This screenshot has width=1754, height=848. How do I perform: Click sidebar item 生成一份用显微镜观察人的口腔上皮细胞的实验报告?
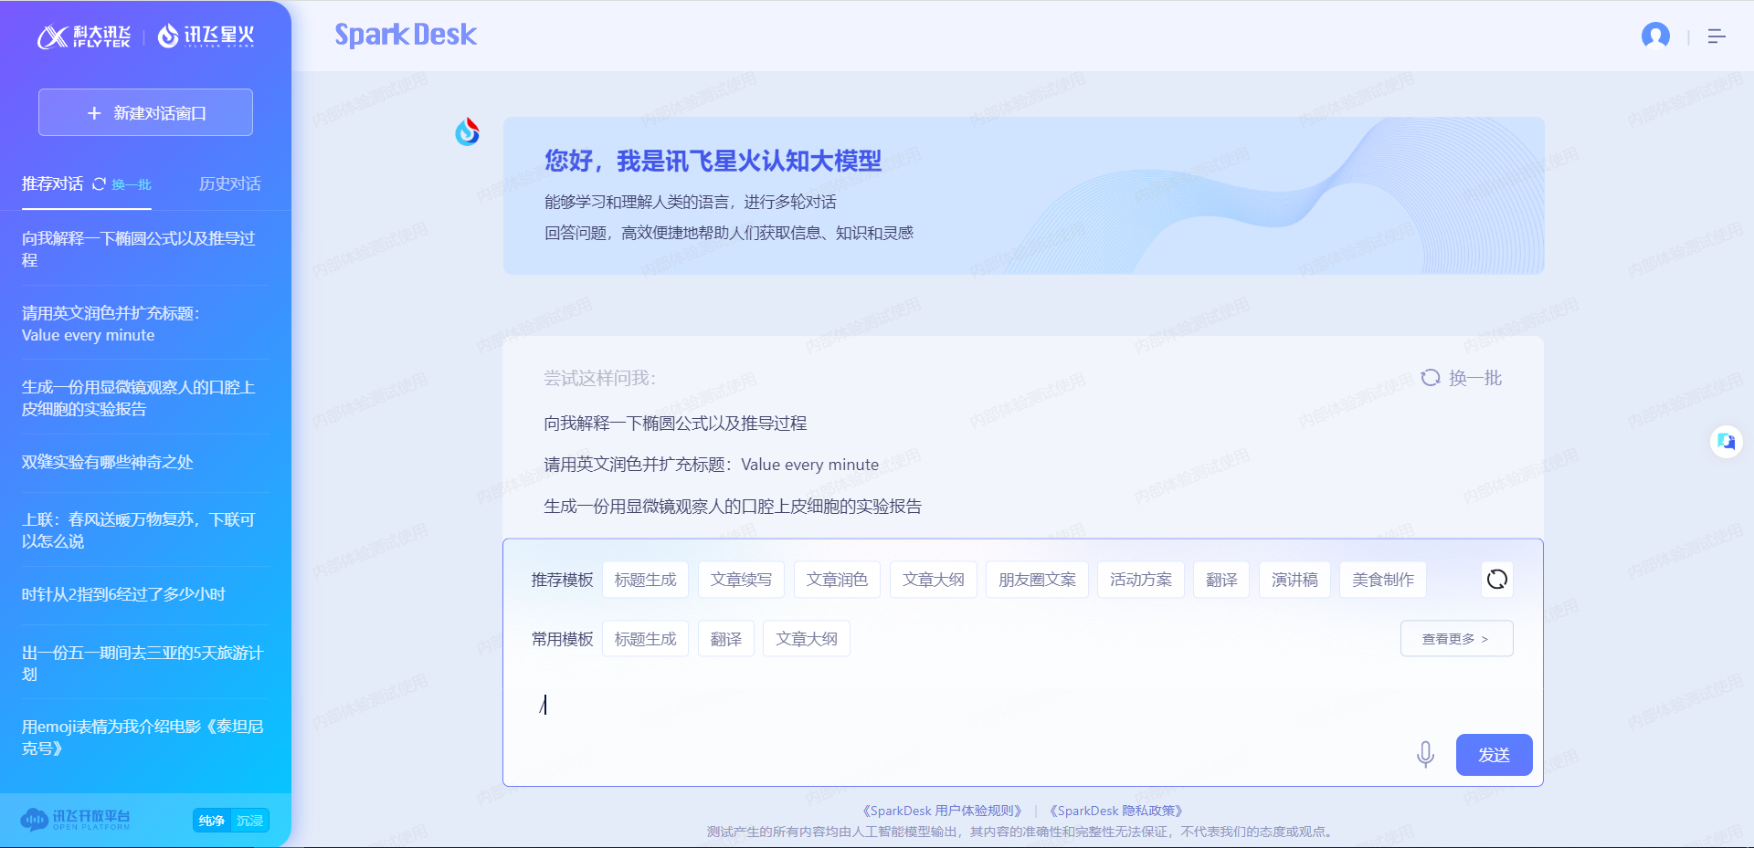(x=146, y=398)
